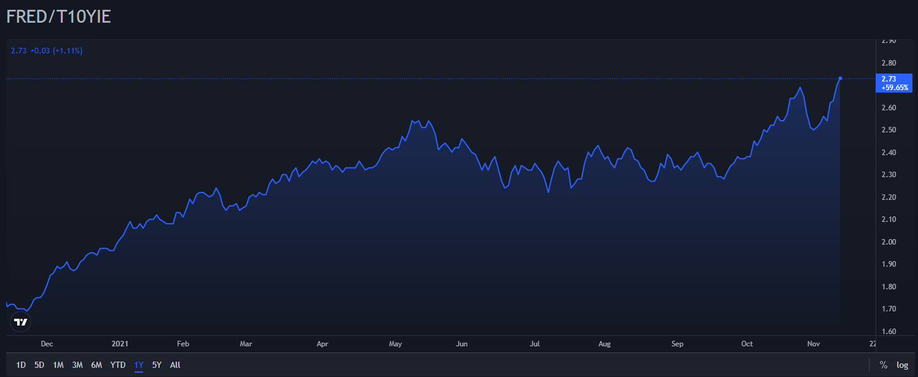Viewport: 918px width, 377px height.
Task: Switch chart to 5Y range
Action: coord(157,365)
